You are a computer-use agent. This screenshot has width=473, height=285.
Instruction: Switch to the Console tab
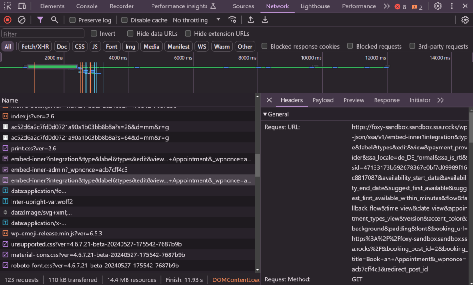87,6
